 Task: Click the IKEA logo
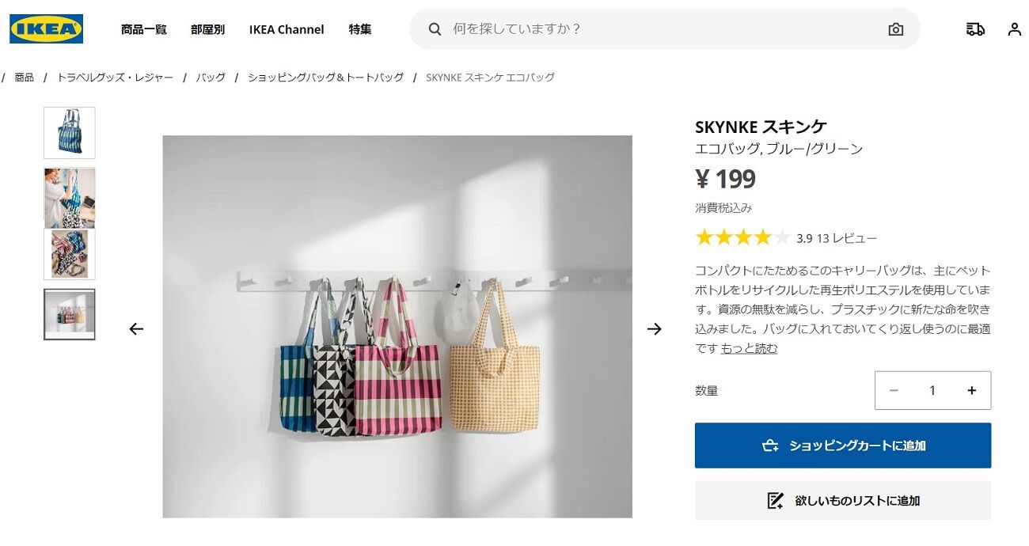(x=46, y=29)
